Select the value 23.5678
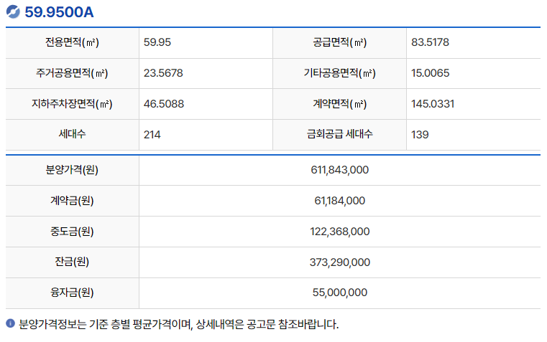The height and width of the screenshot is (342, 547). (x=163, y=73)
